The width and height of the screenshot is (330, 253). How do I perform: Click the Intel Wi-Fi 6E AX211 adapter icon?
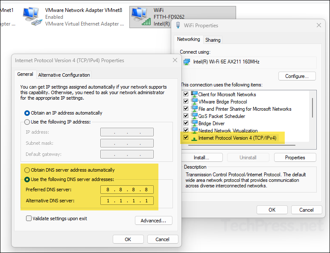pos(187,62)
